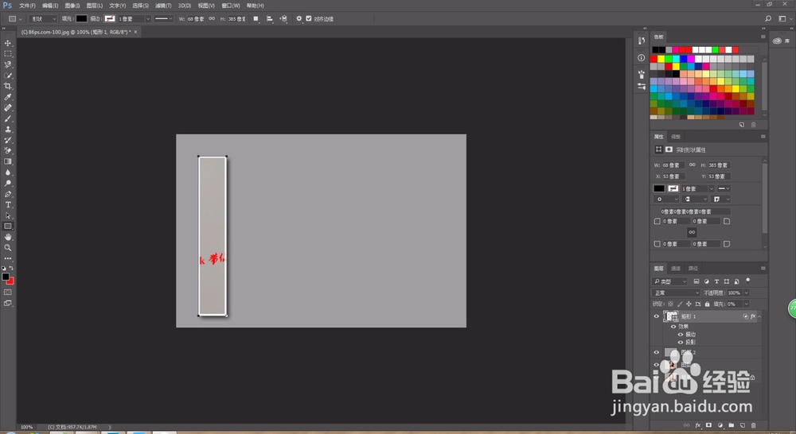Create a new layer from Layers panel
This screenshot has height=434, width=796.
tap(742, 425)
